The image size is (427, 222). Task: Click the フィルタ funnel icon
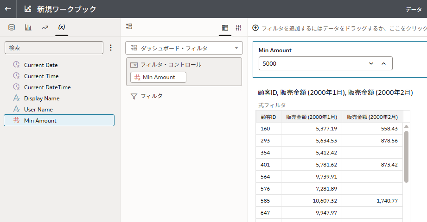pos(134,96)
